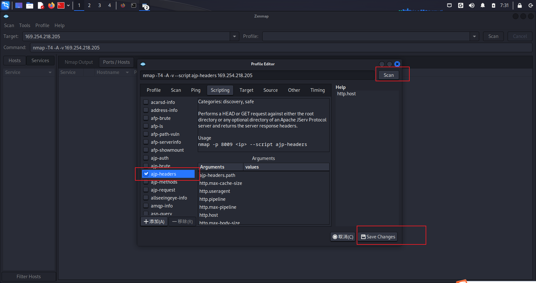Click the Filter Hosts button
536x283 pixels.
click(29, 277)
